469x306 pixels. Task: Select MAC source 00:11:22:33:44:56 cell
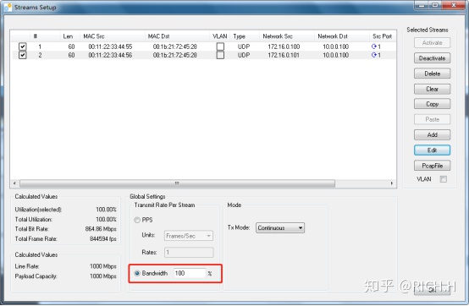(x=110, y=55)
